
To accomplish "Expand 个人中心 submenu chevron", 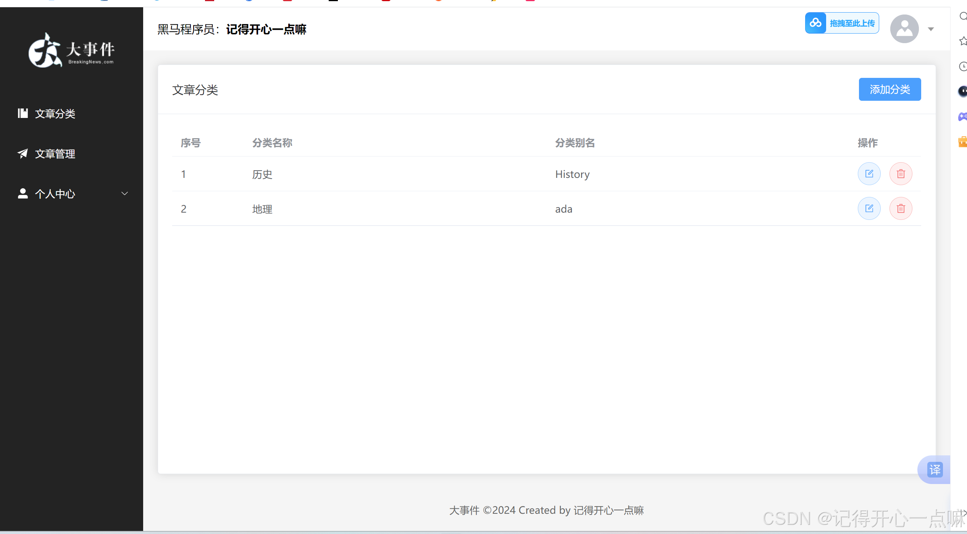I will tap(124, 194).
